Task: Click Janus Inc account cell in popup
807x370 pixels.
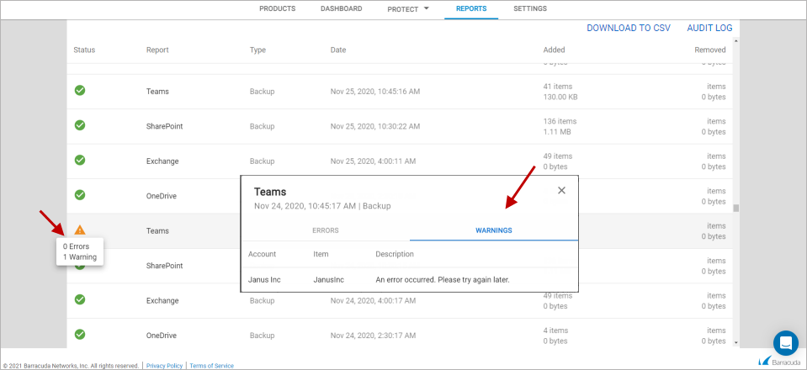Action: (264, 280)
